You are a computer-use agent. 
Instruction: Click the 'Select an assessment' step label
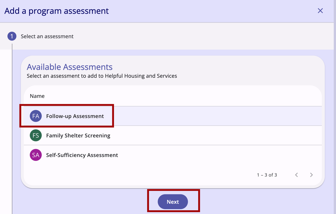point(47,36)
